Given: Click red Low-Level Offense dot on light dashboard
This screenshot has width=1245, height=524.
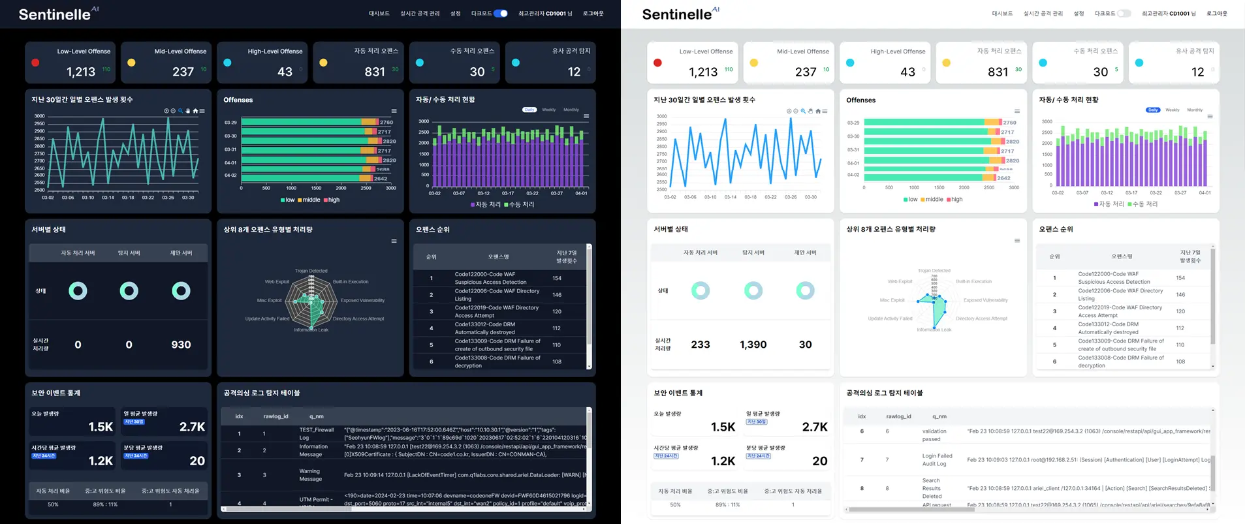Looking at the screenshot, I should click(657, 63).
